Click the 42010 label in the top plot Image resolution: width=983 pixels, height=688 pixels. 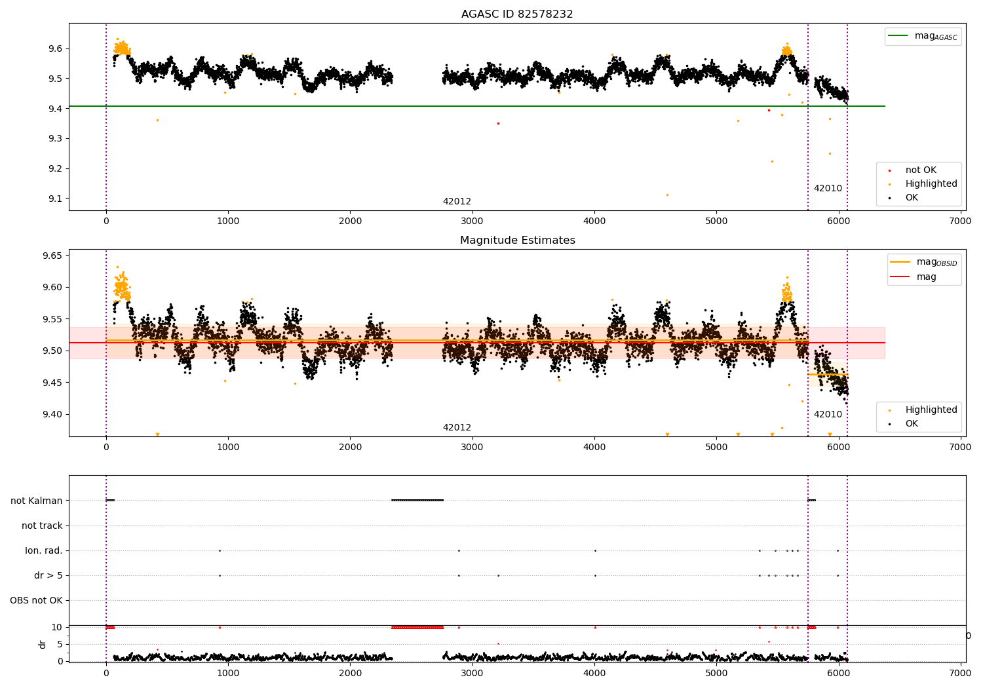coord(828,189)
